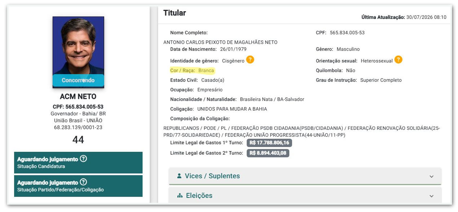458x212 pixels.
Task: Click the R$ 17.788.806,16 spending limit badge
Action: click(269, 143)
